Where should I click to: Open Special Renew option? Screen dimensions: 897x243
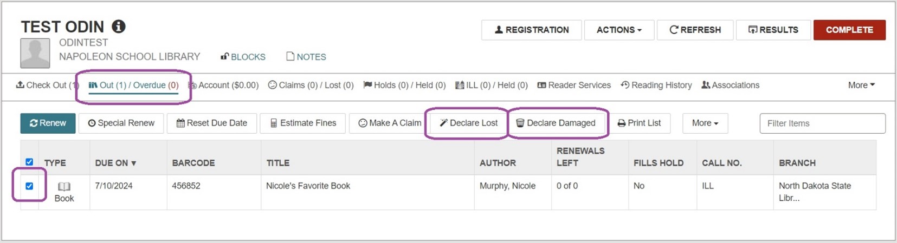pyautogui.click(x=121, y=123)
